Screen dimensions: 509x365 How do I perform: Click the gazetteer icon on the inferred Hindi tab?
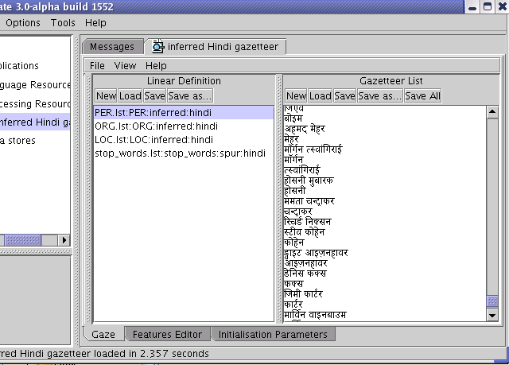pyautogui.click(x=158, y=47)
